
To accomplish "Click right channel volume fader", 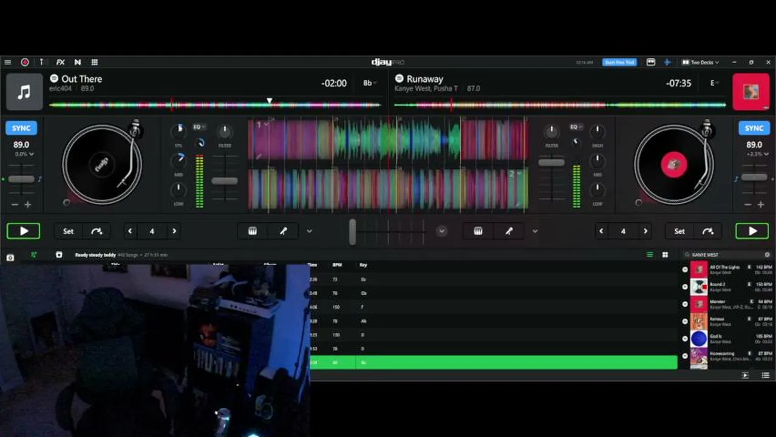I will click(x=551, y=162).
